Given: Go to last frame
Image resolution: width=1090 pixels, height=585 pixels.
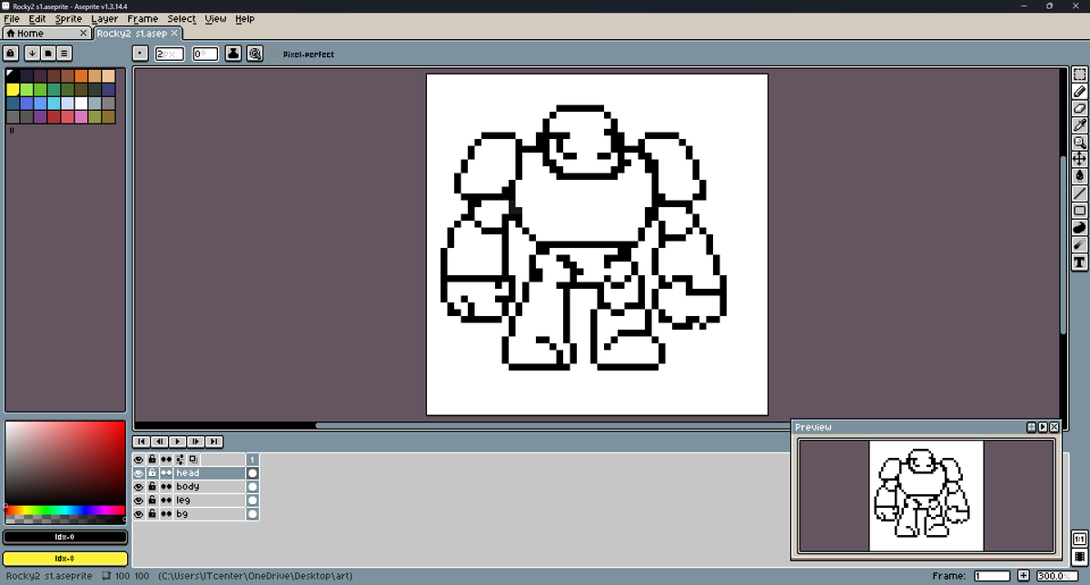Looking at the screenshot, I should [214, 441].
